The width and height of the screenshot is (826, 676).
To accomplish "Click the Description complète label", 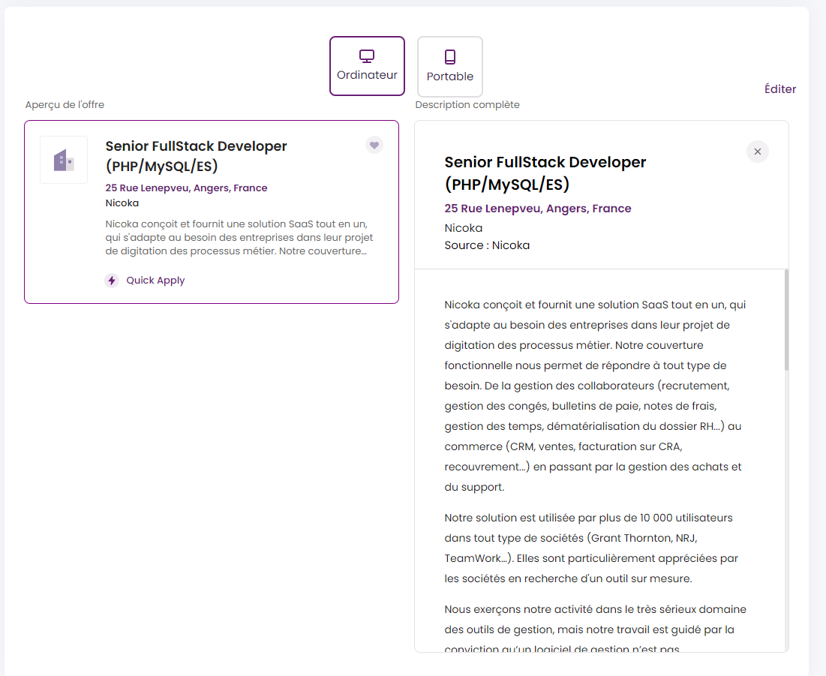I will pyautogui.click(x=467, y=105).
